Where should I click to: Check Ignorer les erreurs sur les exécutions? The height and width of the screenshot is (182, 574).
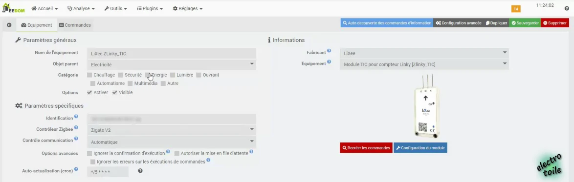pos(93,162)
